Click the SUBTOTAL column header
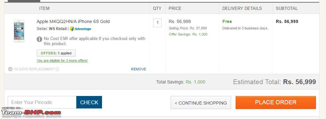326x119 pixels. pyautogui.click(x=287, y=8)
